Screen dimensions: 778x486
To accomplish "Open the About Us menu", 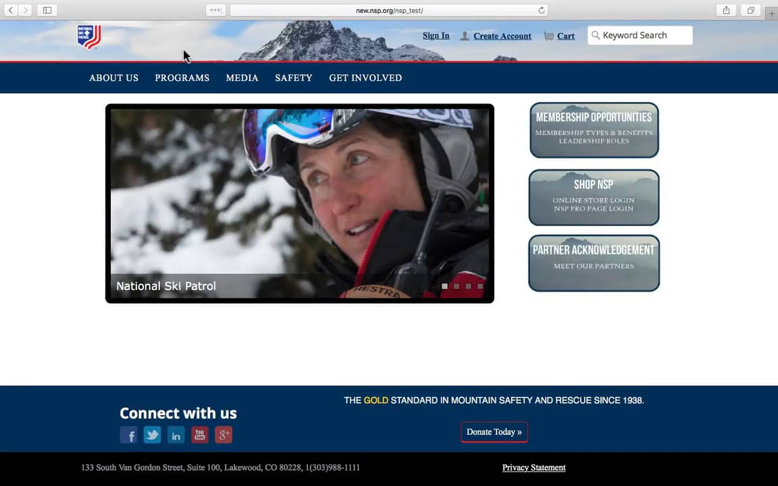I will click(113, 78).
